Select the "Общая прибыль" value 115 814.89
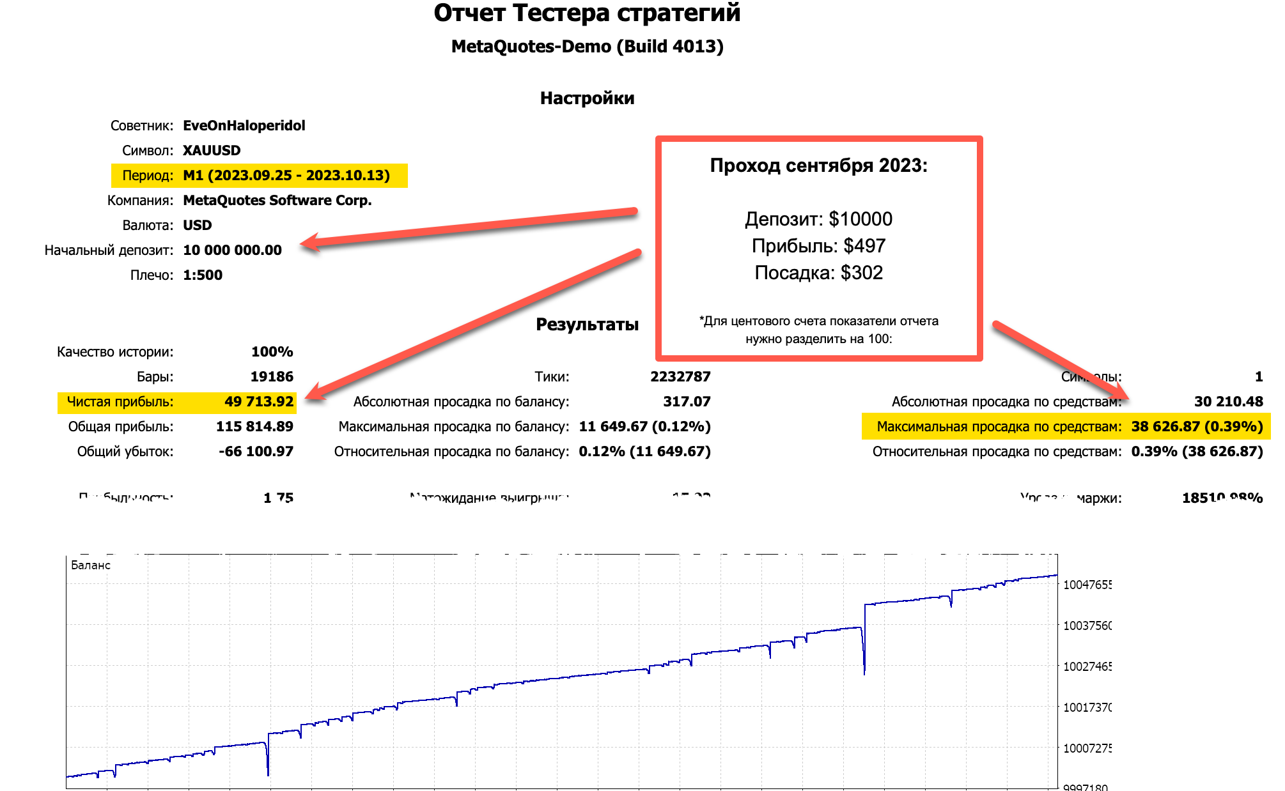 254,426
